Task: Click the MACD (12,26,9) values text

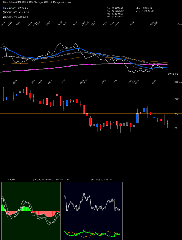Action: pos(51,180)
